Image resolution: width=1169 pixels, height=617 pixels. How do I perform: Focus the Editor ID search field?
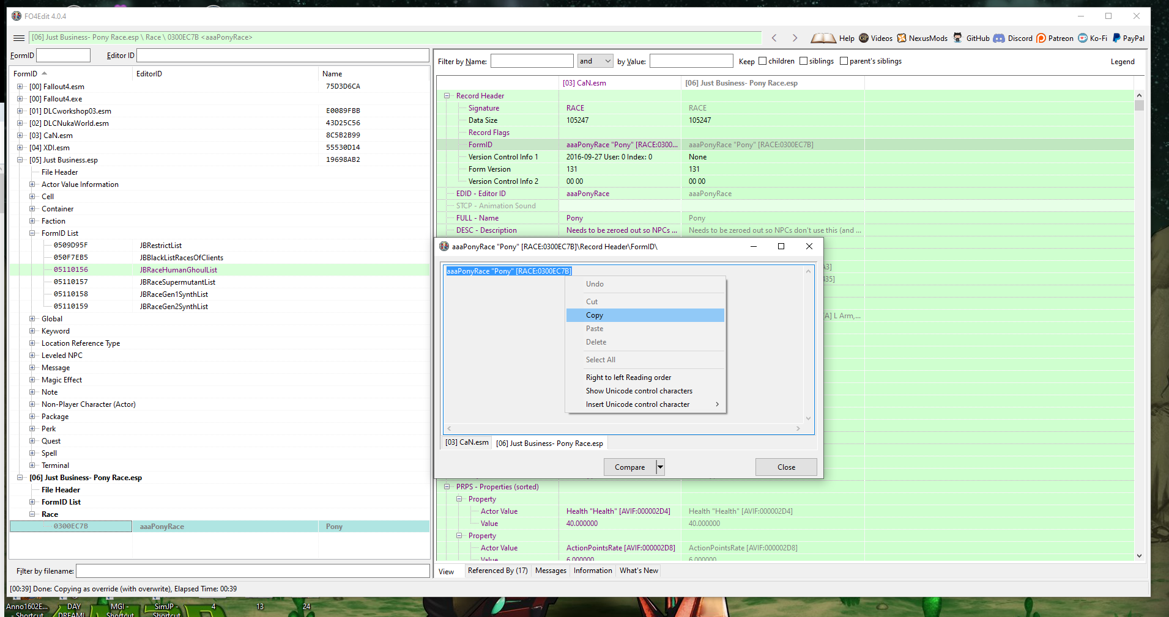point(283,56)
